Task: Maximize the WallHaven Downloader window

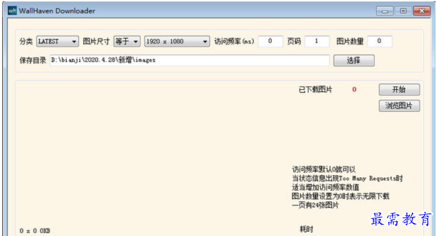Action: tap(403, 11)
